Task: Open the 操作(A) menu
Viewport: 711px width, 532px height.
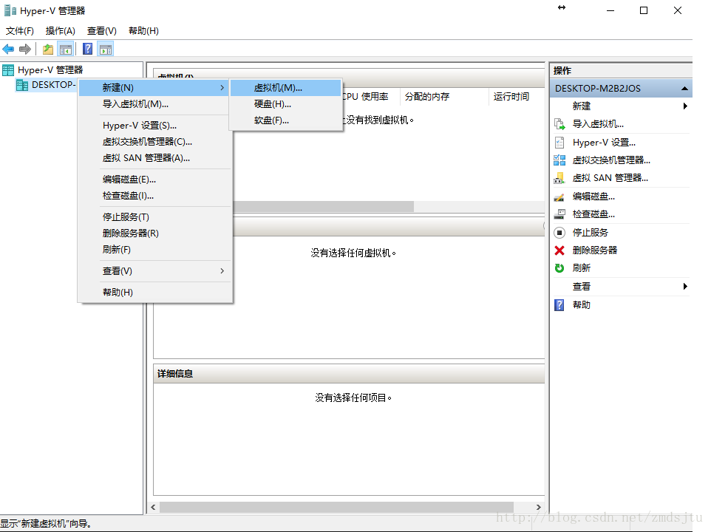Action: (61, 31)
